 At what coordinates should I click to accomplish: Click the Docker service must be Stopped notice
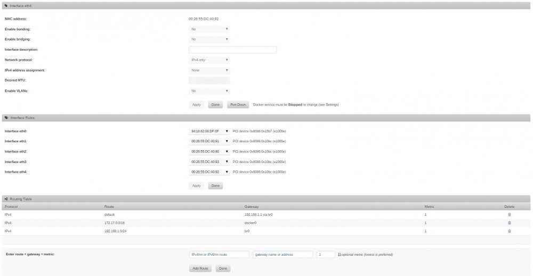click(296, 104)
